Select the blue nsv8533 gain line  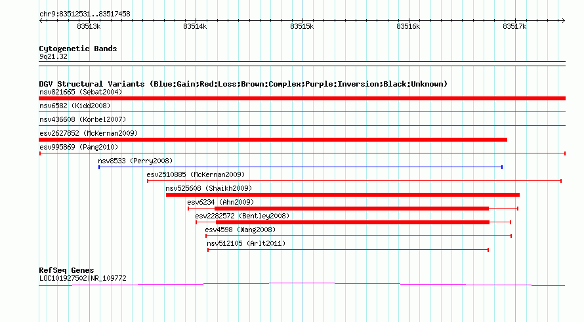[x=301, y=167]
